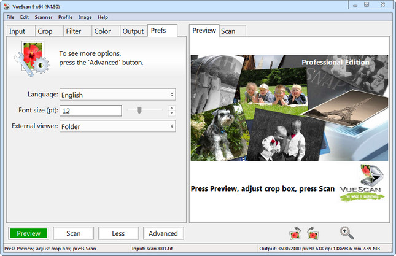Image resolution: width=396 pixels, height=256 pixels.
Task: Click the VueScan title bar app icon
Action: point(6,4)
